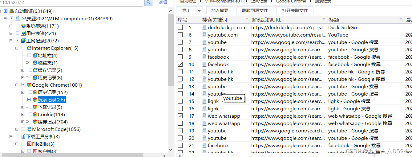
Task: Check the checkbox for row 11 youtube hk
Action: click(x=180, y=72)
